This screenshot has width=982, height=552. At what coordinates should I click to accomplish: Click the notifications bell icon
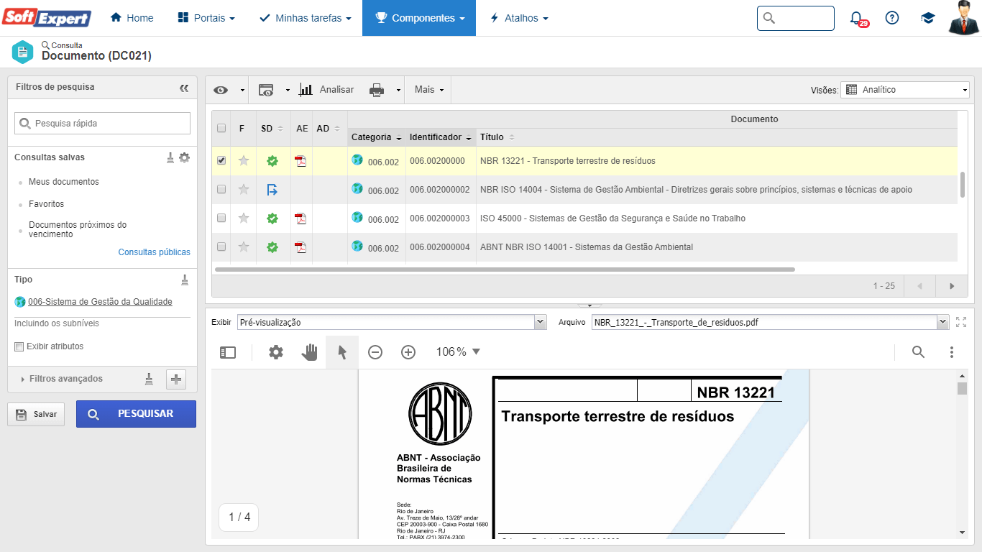856,18
